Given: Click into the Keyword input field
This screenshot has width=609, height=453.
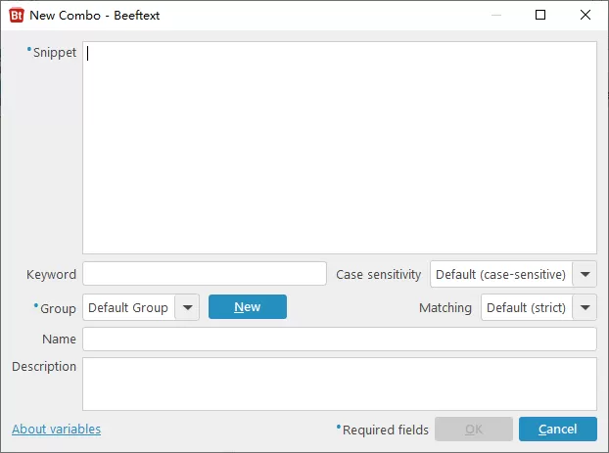Looking at the screenshot, I should coord(204,274).
